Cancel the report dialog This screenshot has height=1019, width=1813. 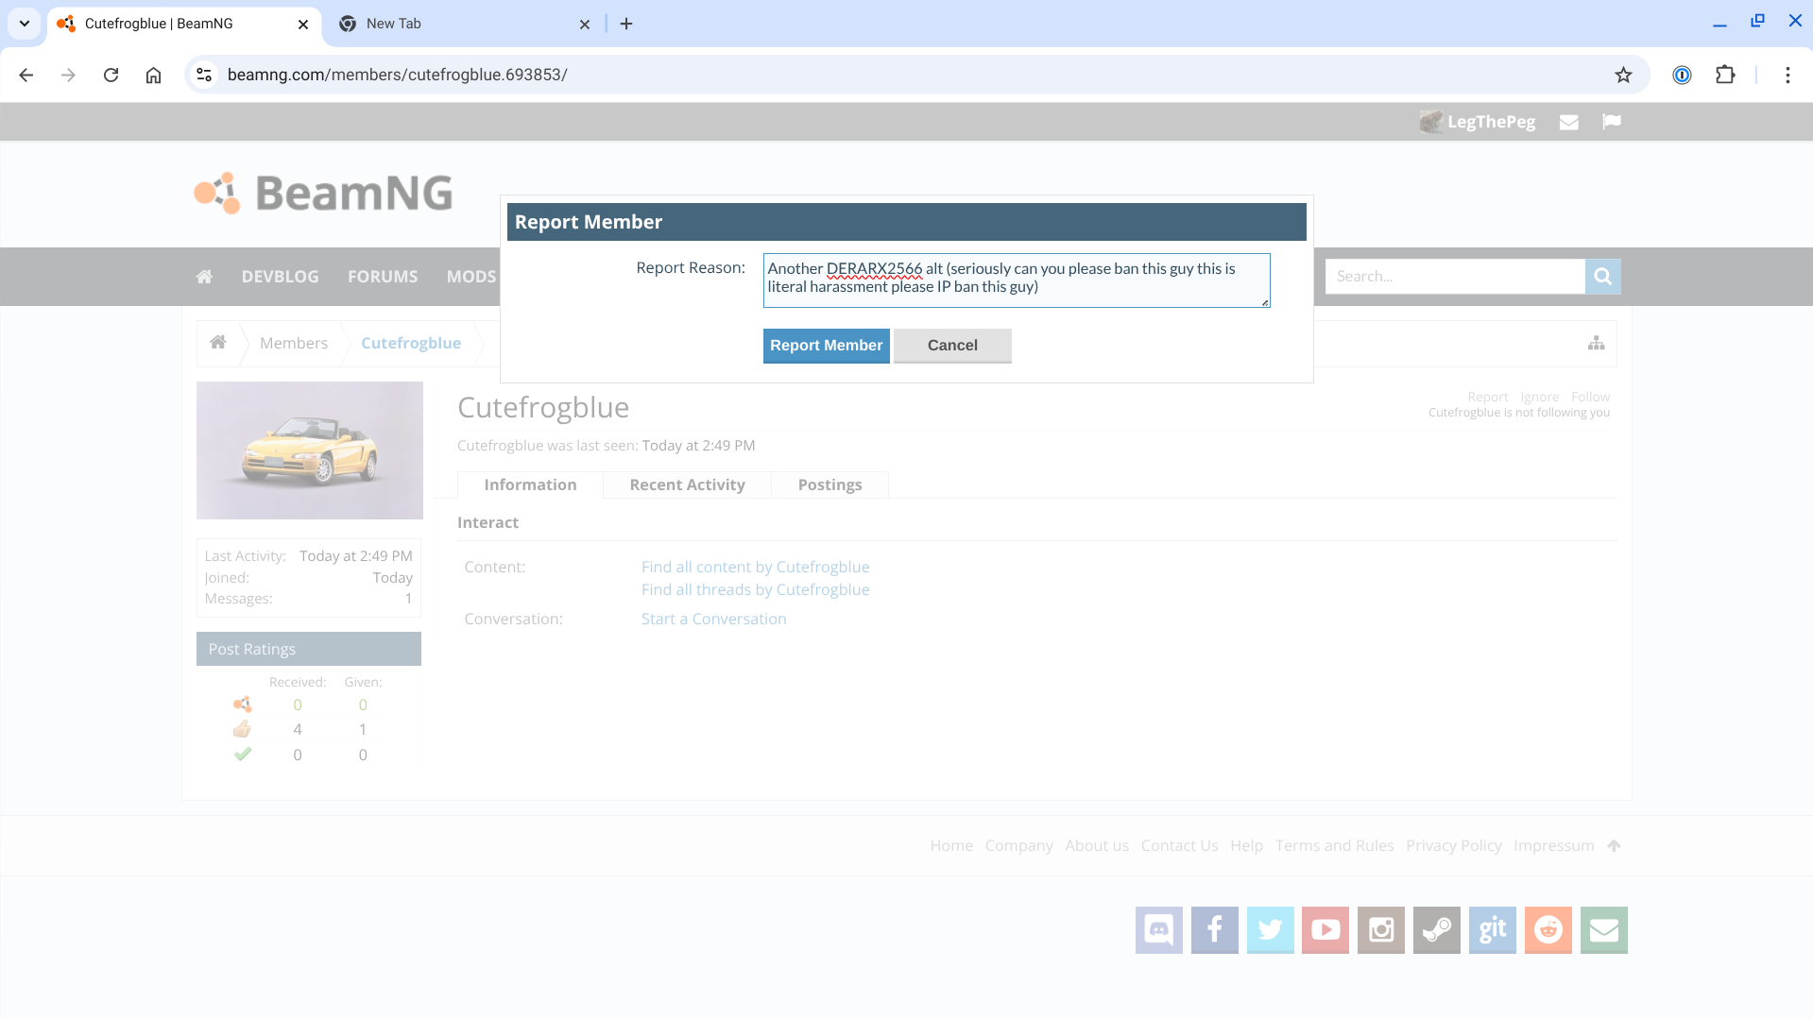pyautogui.click(x=952, y=346)
